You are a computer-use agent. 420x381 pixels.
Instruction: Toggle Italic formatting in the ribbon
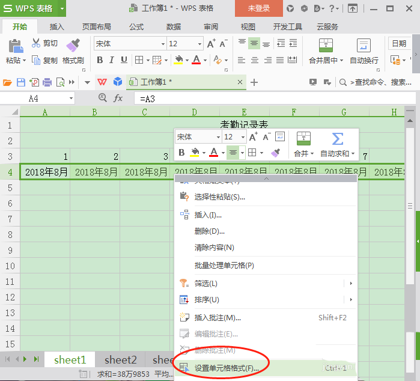112,60
